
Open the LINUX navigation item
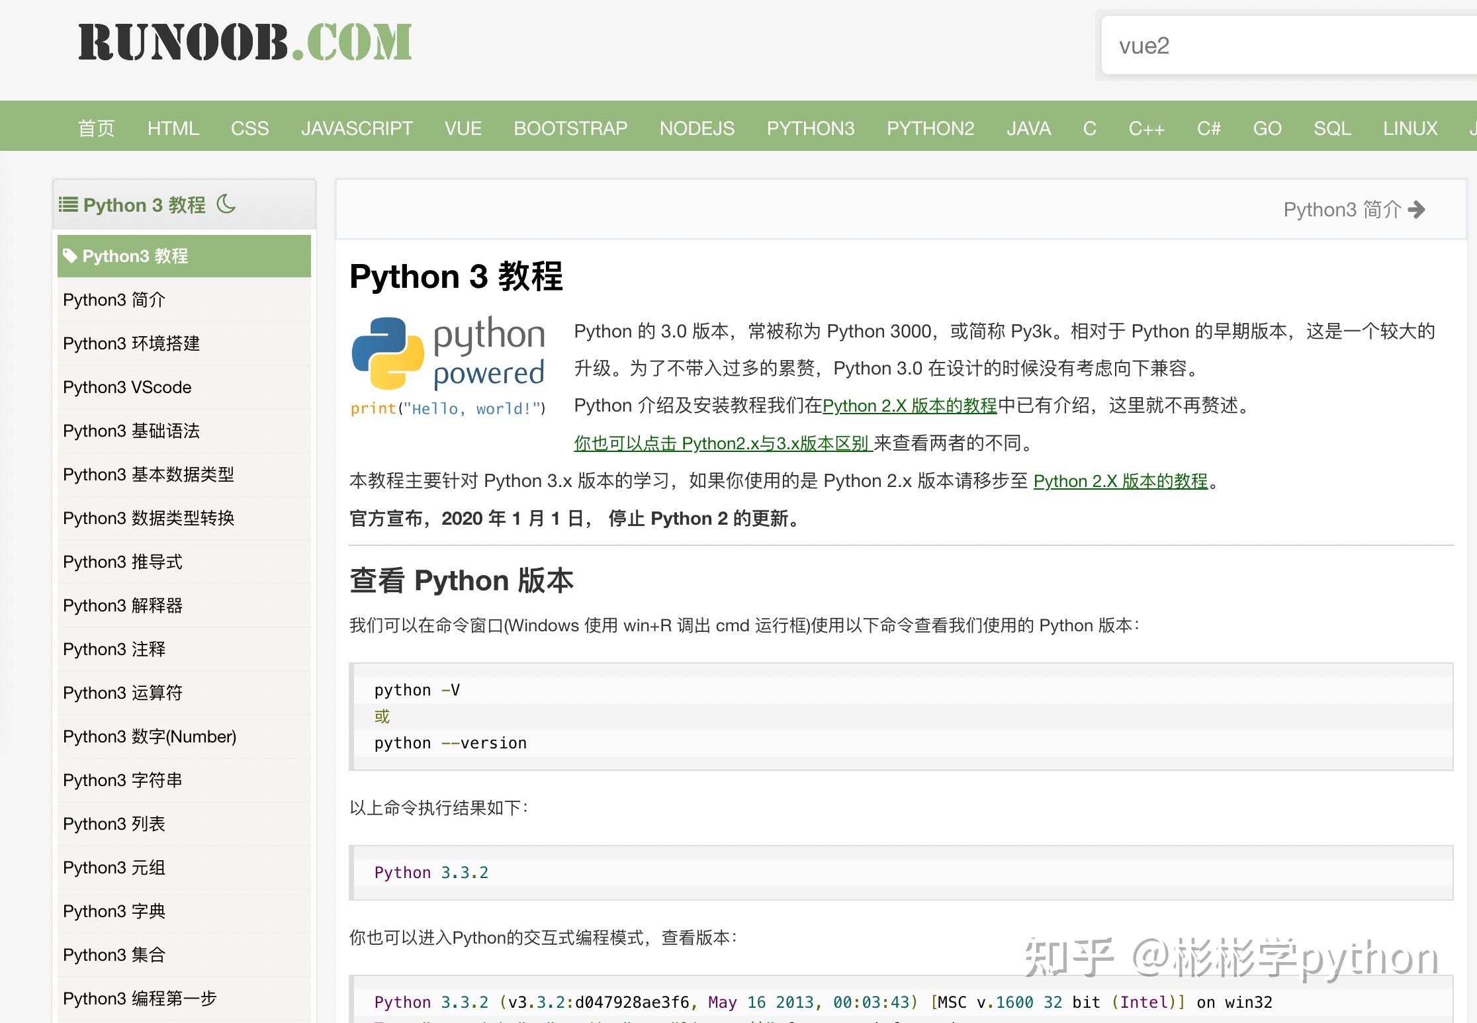[1410, 128]
